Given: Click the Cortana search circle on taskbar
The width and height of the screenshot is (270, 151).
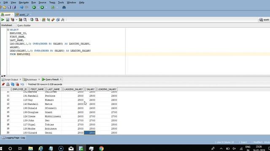Looking at the screenshot, I should (10, 148).
